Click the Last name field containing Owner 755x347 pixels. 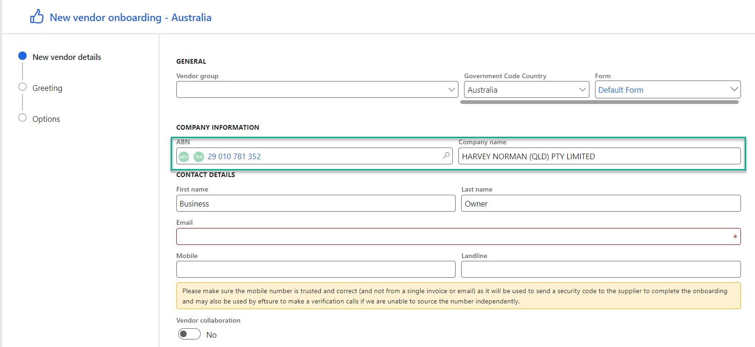click(601, 203)
